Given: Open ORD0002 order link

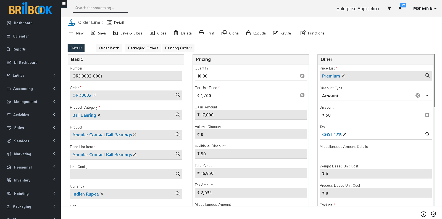Looking at the screenshot, I should click(x=82, y=95).
